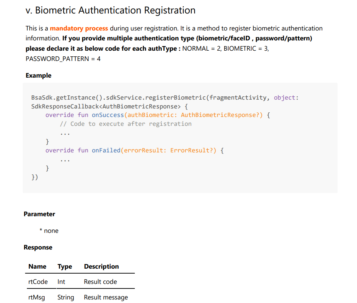This screenshot has height=303, width=357.
Task: Click the '* none' parameter entry
Action: coord(49,231)
